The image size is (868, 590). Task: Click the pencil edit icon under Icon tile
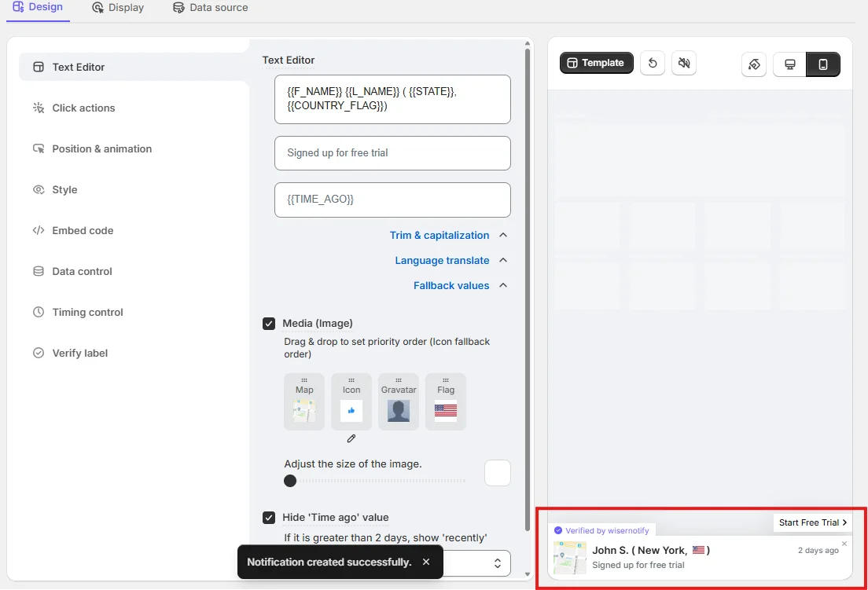point(351,438)
